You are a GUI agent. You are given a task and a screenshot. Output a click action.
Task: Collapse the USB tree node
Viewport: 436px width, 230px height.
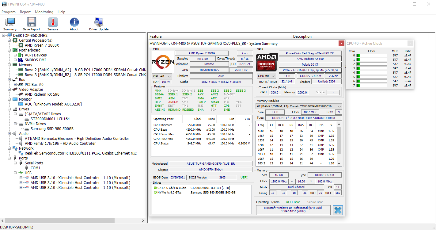[15, 173]
